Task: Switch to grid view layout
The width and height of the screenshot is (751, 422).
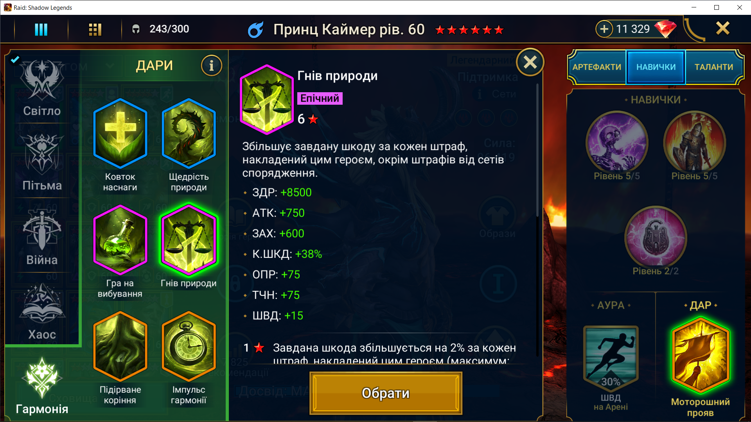Action: pyautogui.click(x=95, y=29)
